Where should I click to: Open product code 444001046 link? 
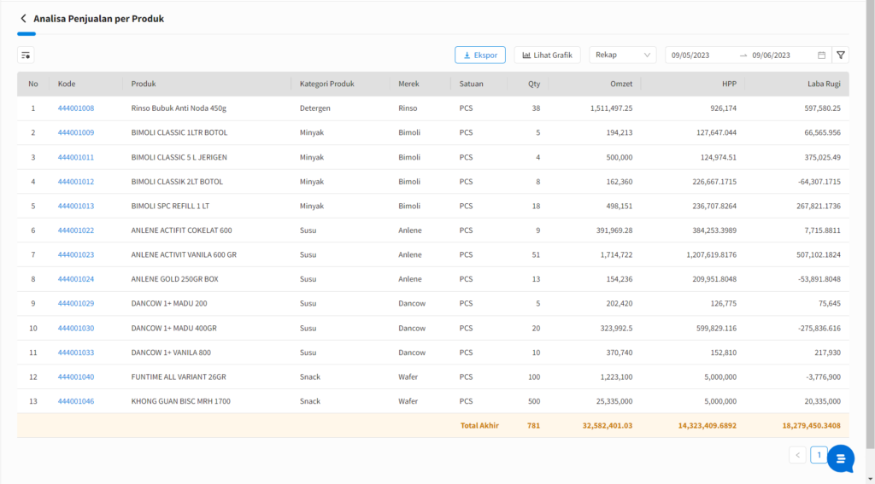point(76,401)
